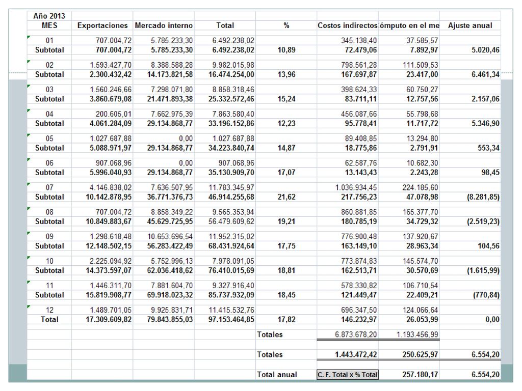Screen dimensions: 522x391
Task: Select totales value 6.873.678,20
Action: point(356,334)
